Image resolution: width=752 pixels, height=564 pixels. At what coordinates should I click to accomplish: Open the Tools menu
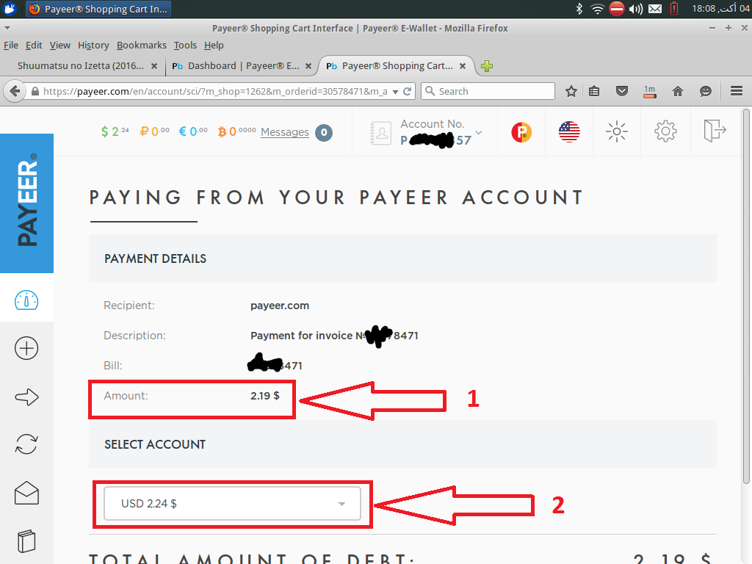(185, 45)
